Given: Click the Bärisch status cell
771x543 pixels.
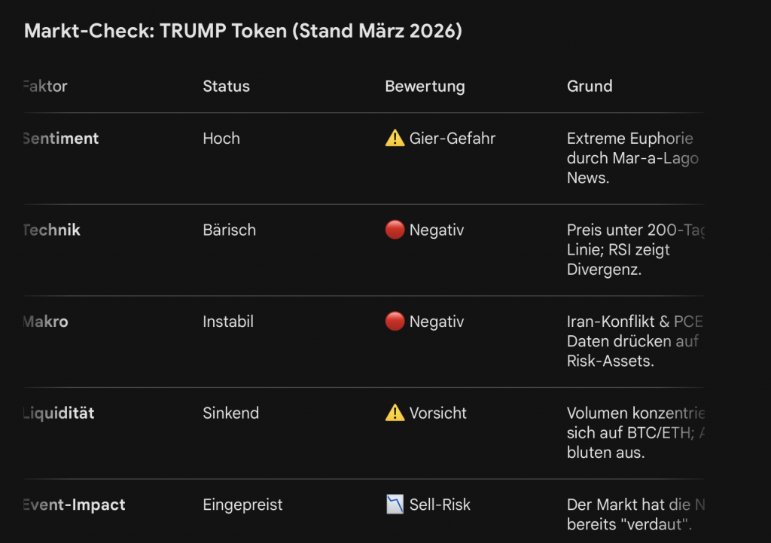Looking at the screenshot, I should tap(229, 230).
